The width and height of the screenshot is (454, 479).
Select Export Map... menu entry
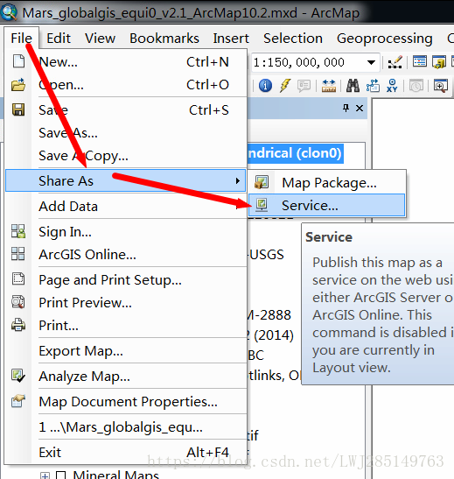126,350
